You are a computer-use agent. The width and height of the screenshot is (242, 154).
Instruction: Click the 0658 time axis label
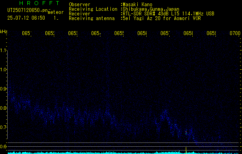pyautogui.click(x=188, y=33)
